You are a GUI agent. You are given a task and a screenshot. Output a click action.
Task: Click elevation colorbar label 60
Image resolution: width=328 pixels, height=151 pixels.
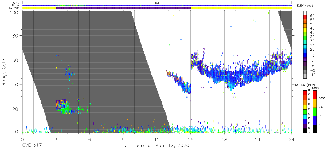click(x=312, y=15)
